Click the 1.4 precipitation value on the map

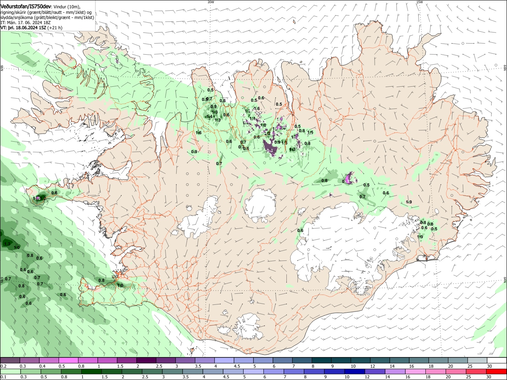coord(209,116)
